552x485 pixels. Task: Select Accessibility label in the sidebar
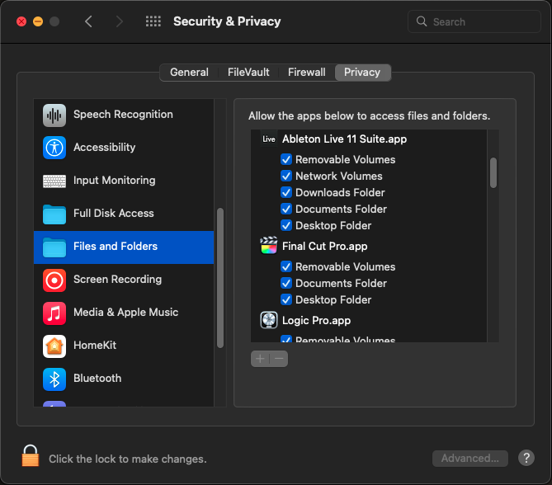104,147
